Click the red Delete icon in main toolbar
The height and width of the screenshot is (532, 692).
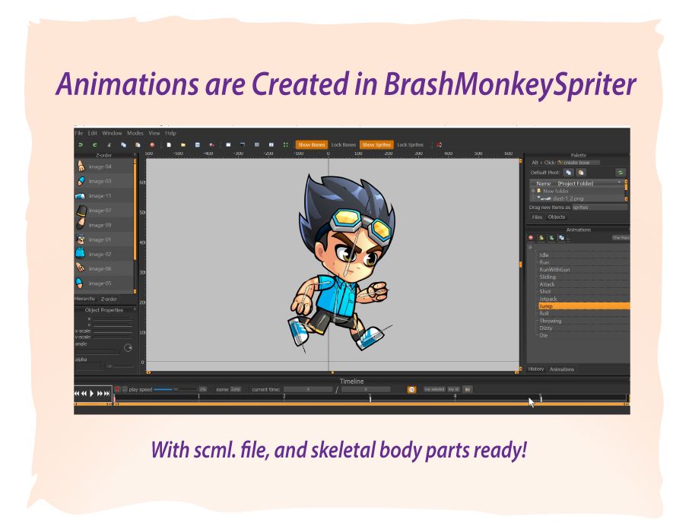click(x=152, y=144)
